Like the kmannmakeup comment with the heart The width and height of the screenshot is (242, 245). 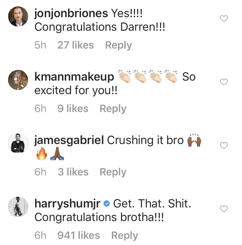[x=224, y=82]
